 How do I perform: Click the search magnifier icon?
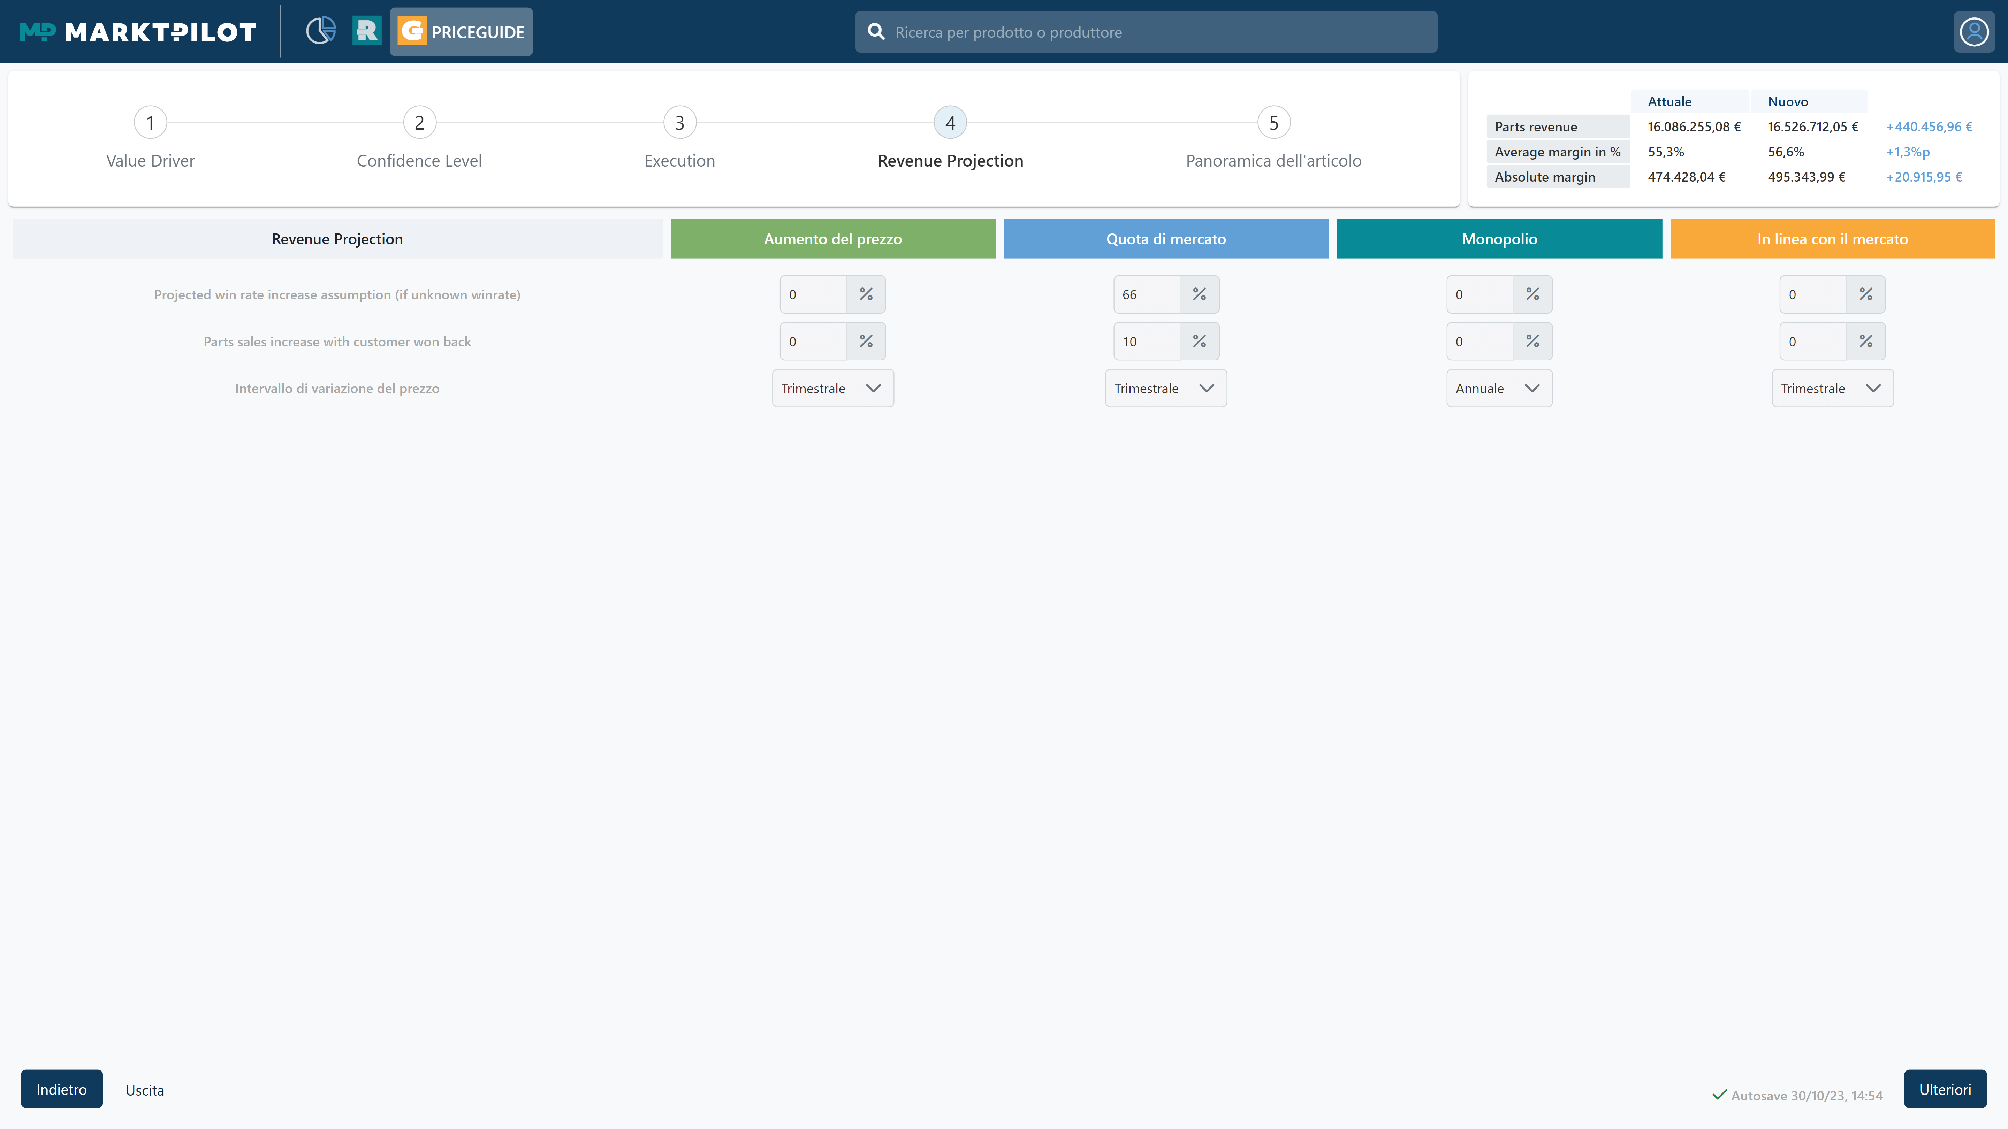click(876, 32)
